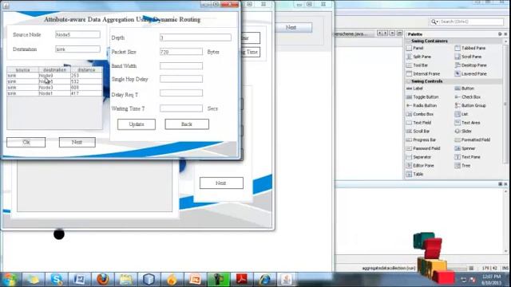Viewport: 511px width, 287px height.
Task: Select the Spinner palette item
Action: coord(465,148)
